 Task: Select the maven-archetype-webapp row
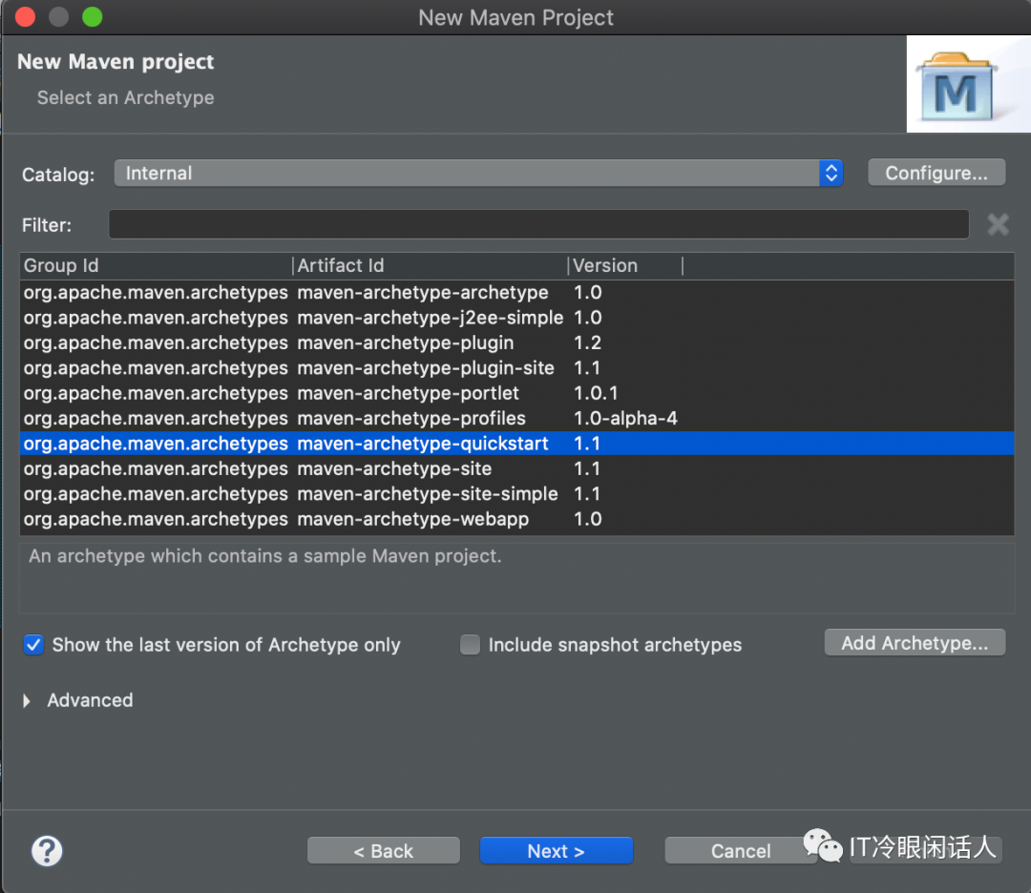(516, 519)
